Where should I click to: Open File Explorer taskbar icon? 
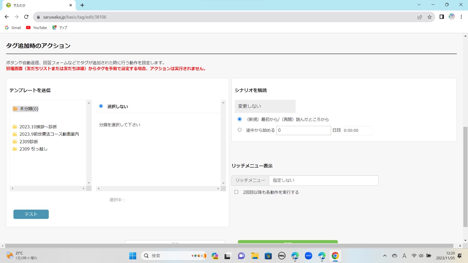point(255,256)
